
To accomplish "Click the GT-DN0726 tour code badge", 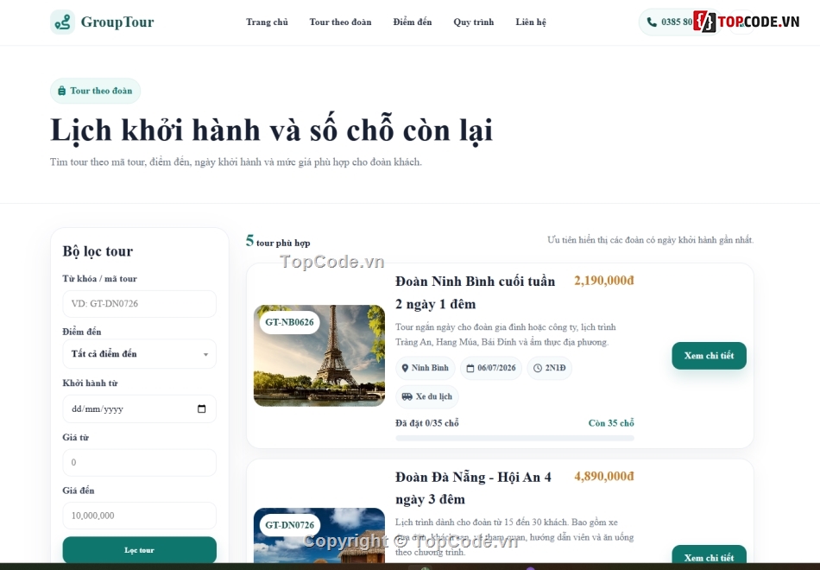I will click(x=290, y=525).
